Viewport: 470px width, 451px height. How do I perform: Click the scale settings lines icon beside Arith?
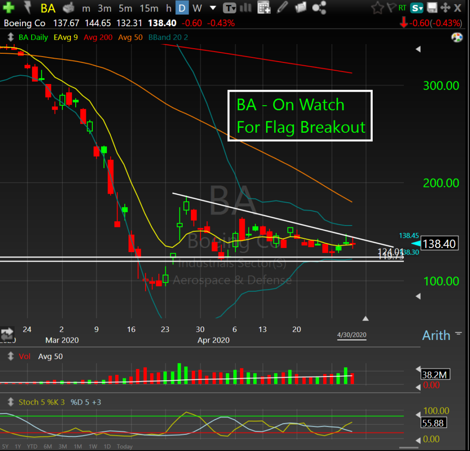pos(459,333)
